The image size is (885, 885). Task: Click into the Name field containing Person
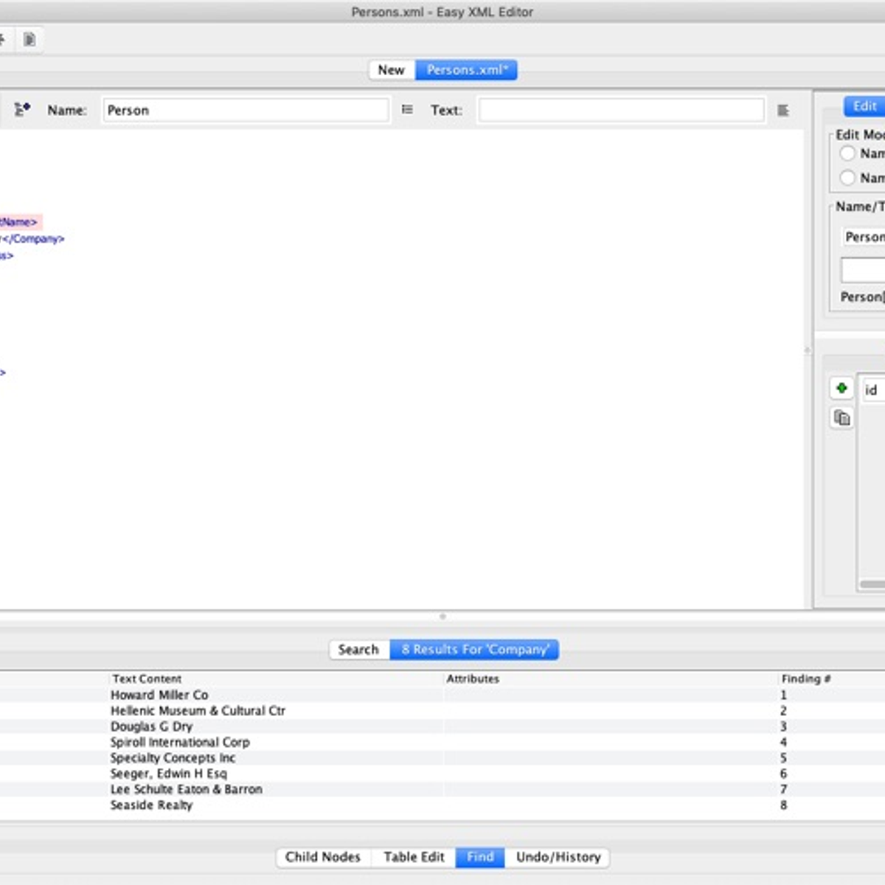pyautogui.click(x=245, y=111)
